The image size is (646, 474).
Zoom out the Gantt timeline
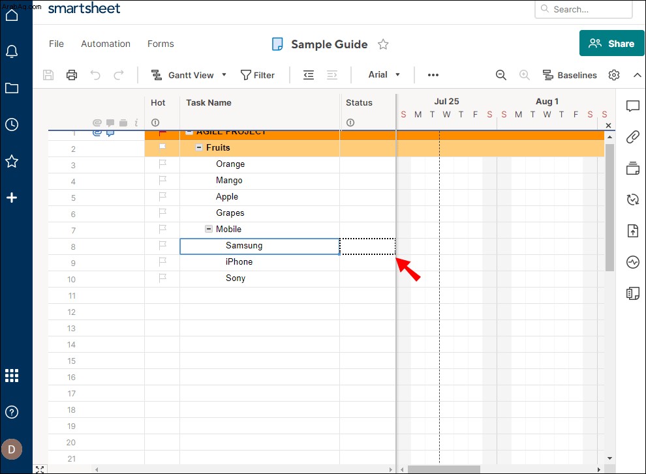(x=501, y=75)
